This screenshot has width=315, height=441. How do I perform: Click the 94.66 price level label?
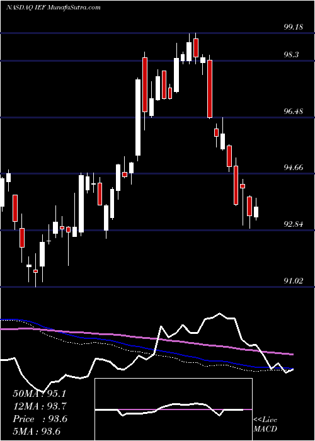point(294,168)
